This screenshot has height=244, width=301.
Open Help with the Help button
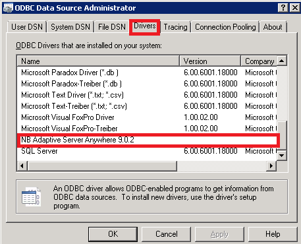coord(273,234)
